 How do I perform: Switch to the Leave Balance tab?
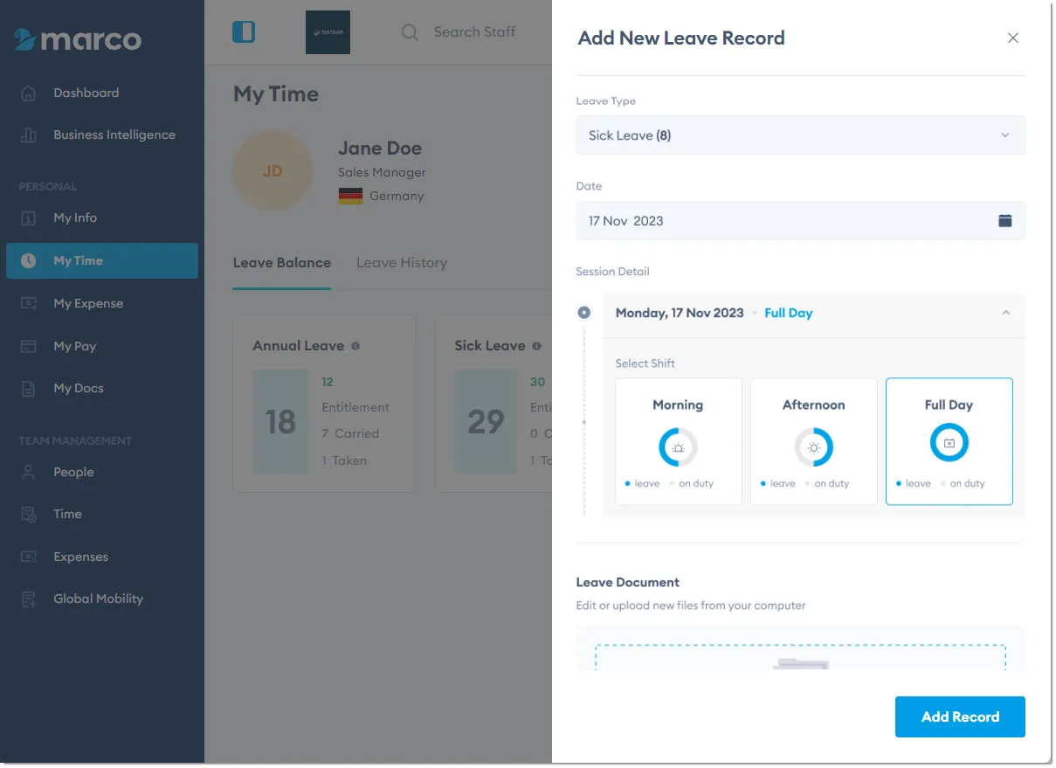(281, 263)
